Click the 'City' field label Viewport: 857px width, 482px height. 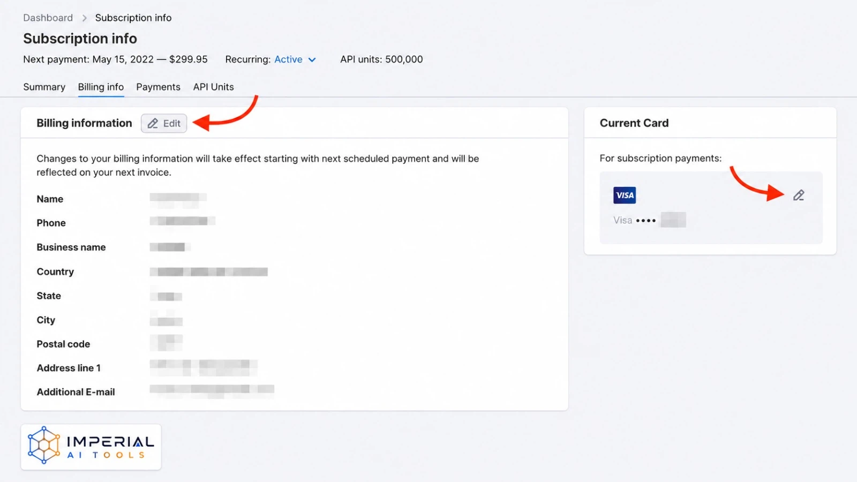pos(46,320)
